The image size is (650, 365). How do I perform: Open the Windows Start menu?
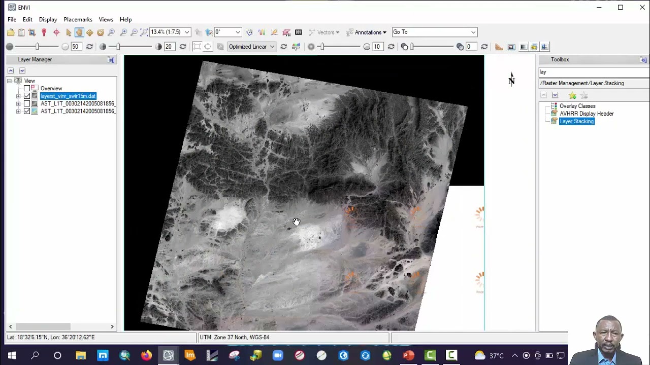pos(12,355)
